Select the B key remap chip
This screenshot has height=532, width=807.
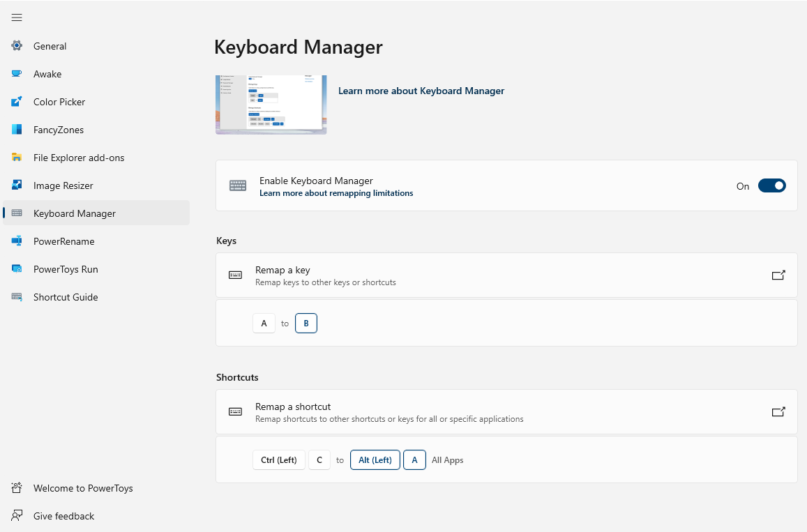[306, 323]
